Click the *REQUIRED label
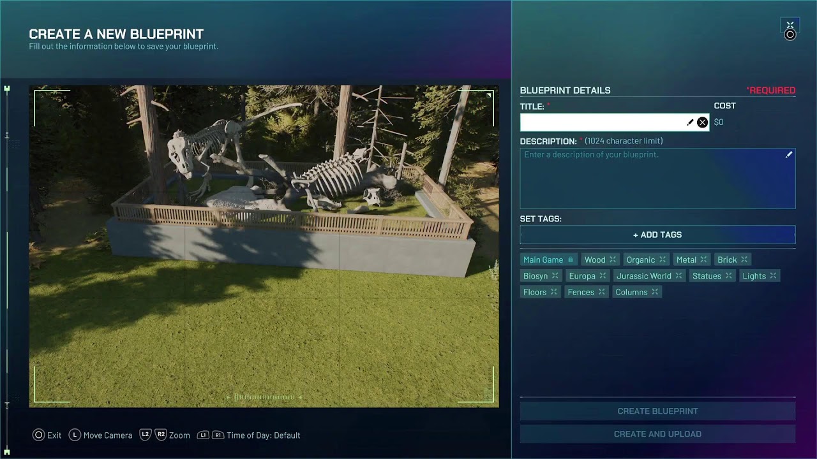The height and width of the screenshot is (459, 817). [x=771, y=91]
